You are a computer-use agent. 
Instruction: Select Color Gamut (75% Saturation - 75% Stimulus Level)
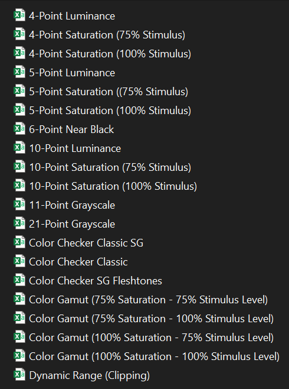[x=148, y=300]
